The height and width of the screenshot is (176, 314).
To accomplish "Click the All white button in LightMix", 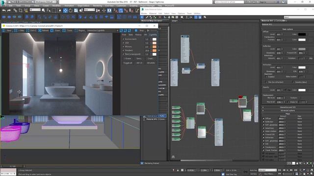I will point(151,63).
